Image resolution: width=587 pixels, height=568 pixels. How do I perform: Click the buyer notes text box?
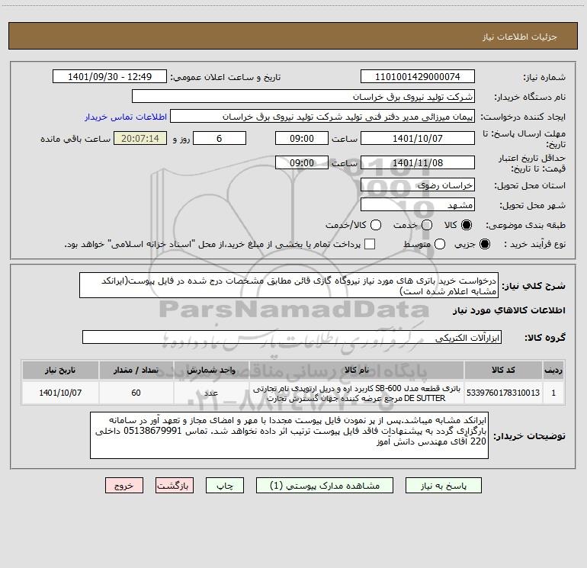(x=290, y=435)
